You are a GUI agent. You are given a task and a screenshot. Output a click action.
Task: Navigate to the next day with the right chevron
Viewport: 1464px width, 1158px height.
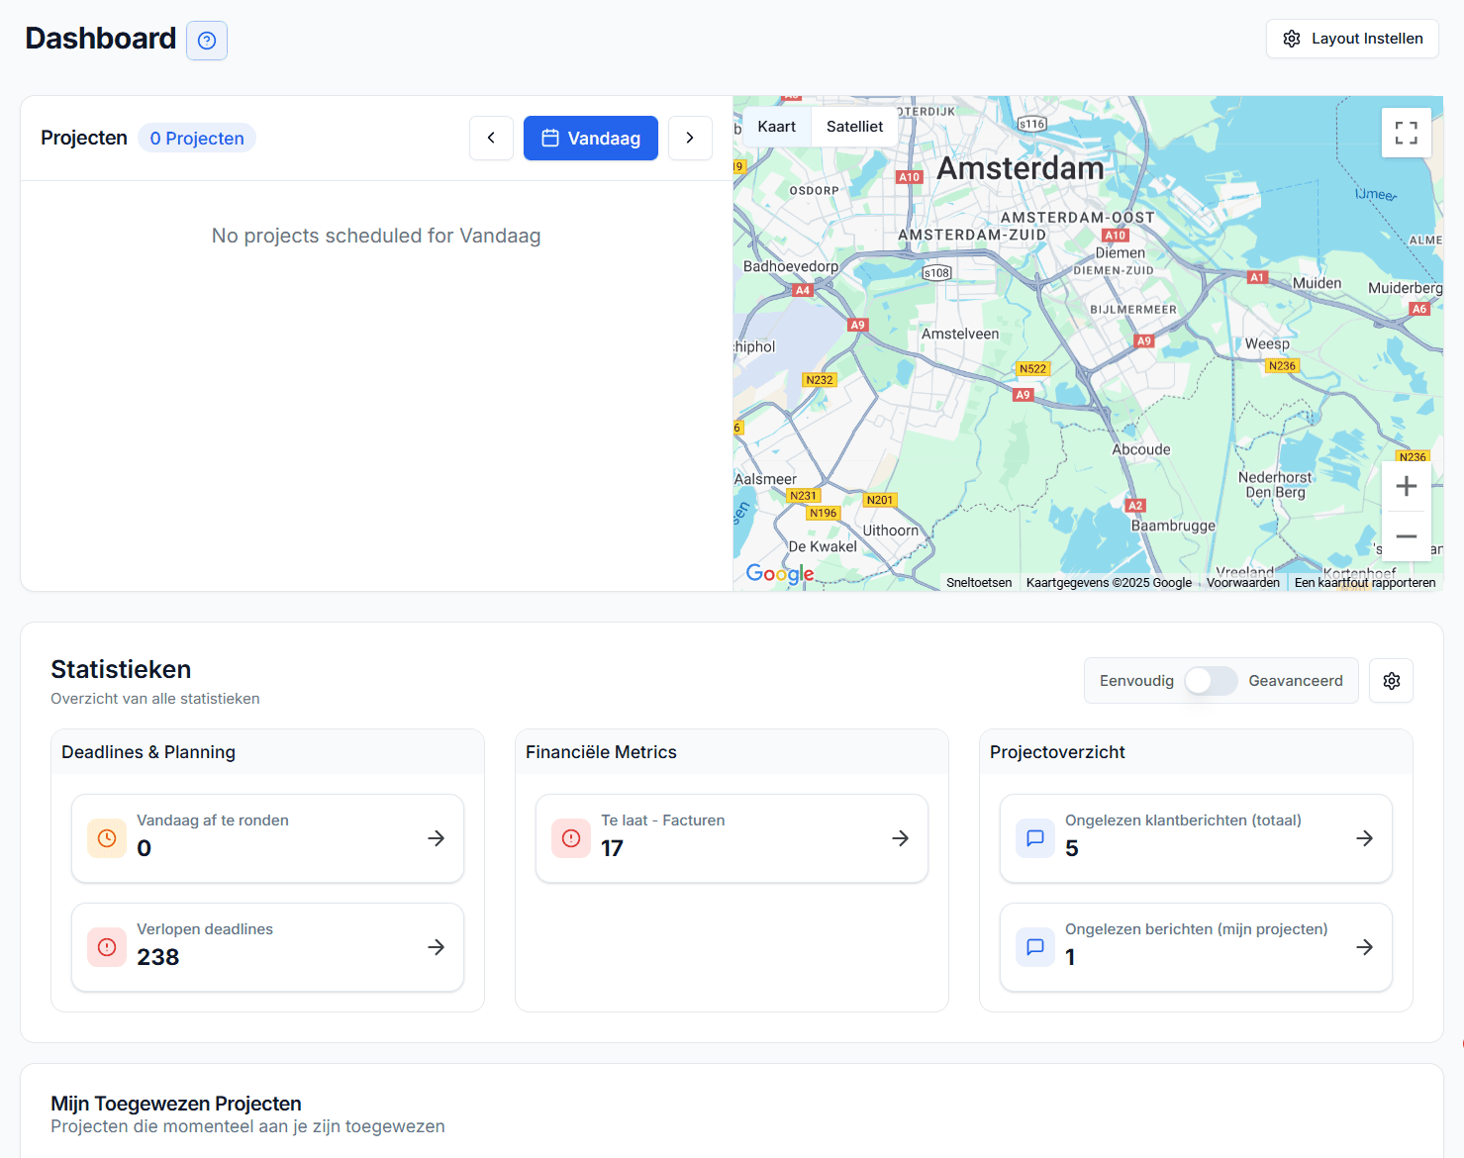[690, 138]
